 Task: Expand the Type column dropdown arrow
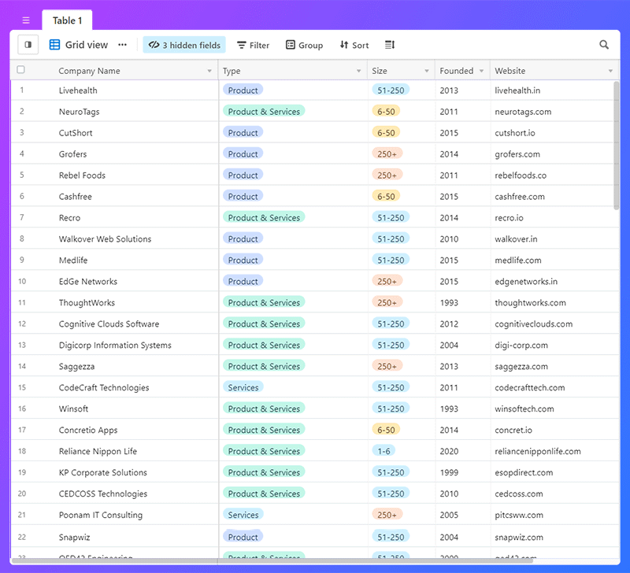pyautogui.click(x=358, y=71)
